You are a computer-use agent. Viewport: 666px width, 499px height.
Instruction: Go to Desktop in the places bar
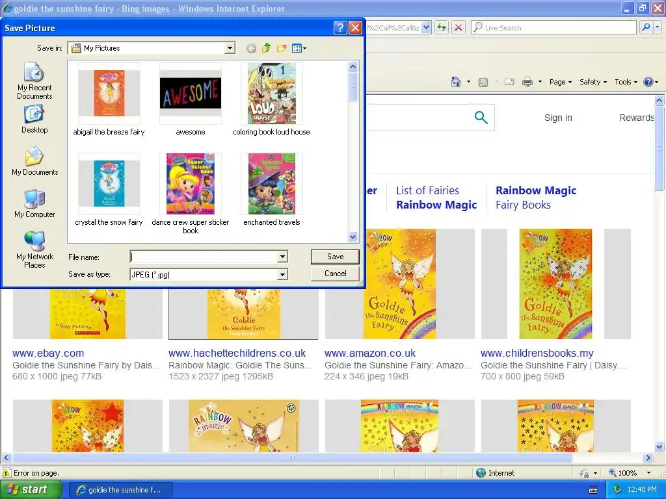point(34,120)
